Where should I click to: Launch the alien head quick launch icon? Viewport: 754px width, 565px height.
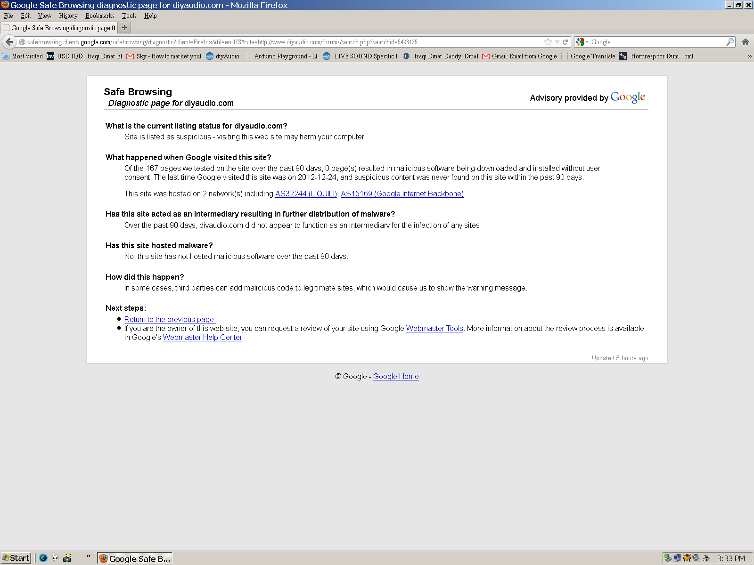[55, 558]
